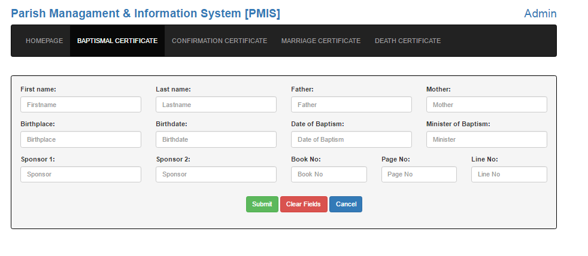Go to the Marriage Certificate tab

tap(321, 41)
